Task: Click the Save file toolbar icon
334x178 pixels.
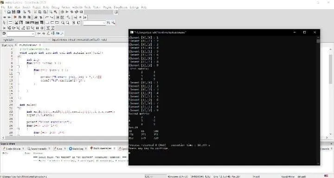Action: pos(13,12)
